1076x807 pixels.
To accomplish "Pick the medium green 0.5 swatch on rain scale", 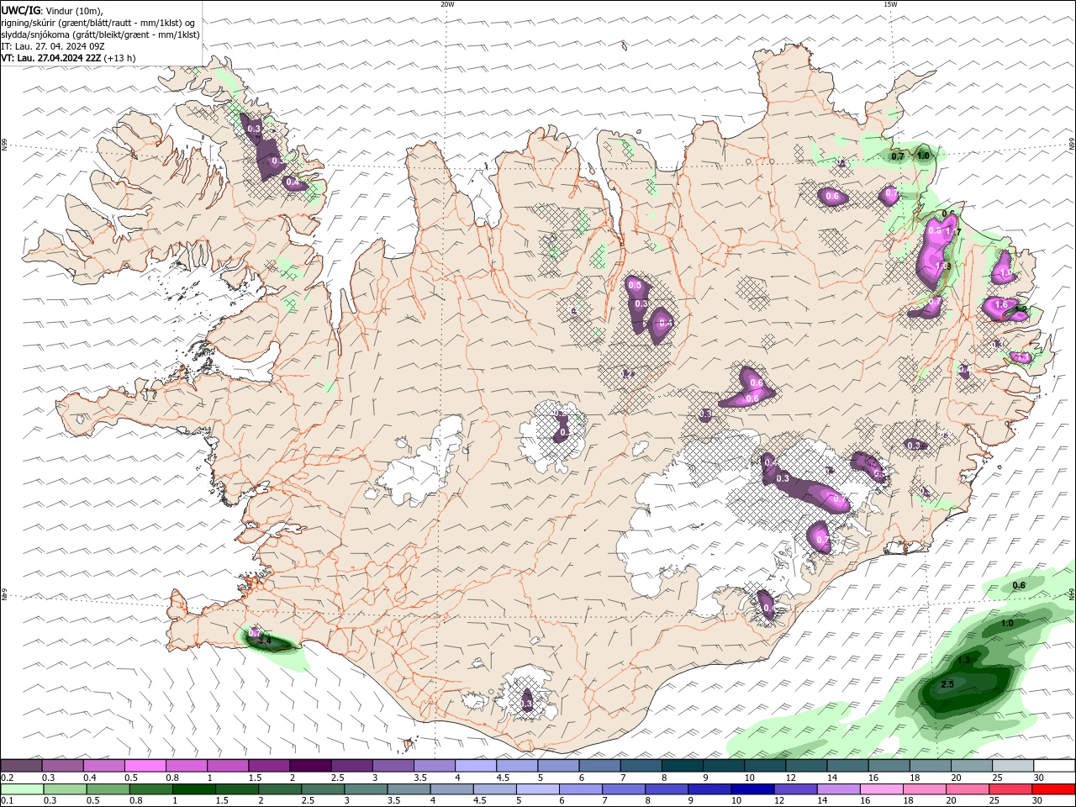I will point(108,789).
